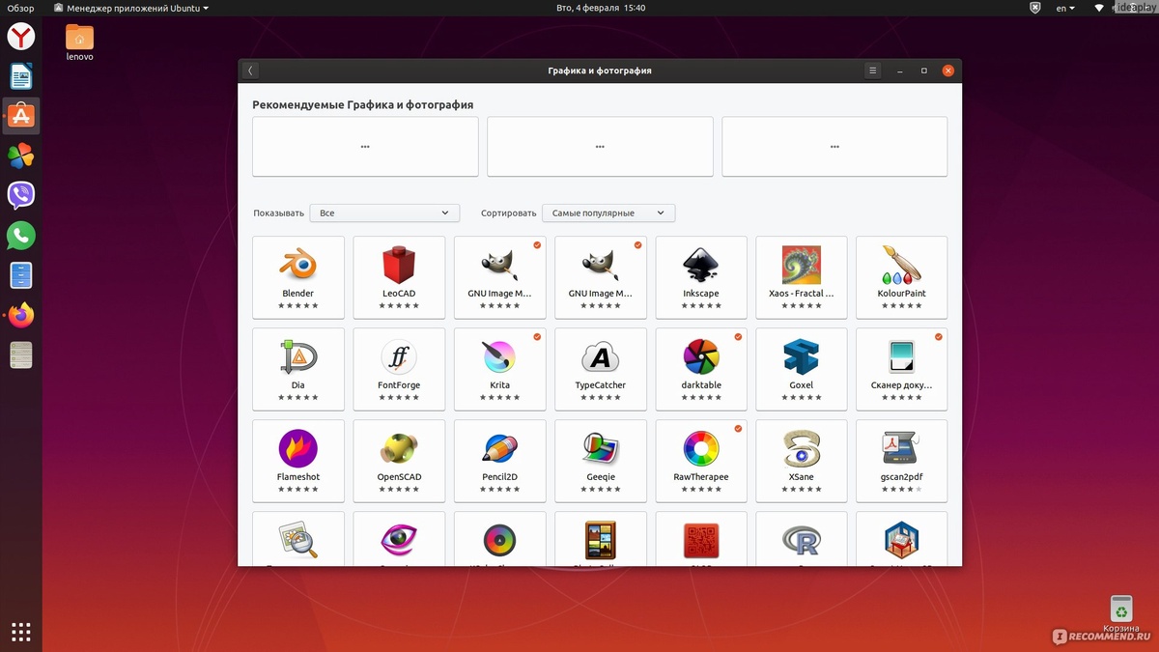Open the Корзина trash icon on desktop

[x=1121, y=614]
